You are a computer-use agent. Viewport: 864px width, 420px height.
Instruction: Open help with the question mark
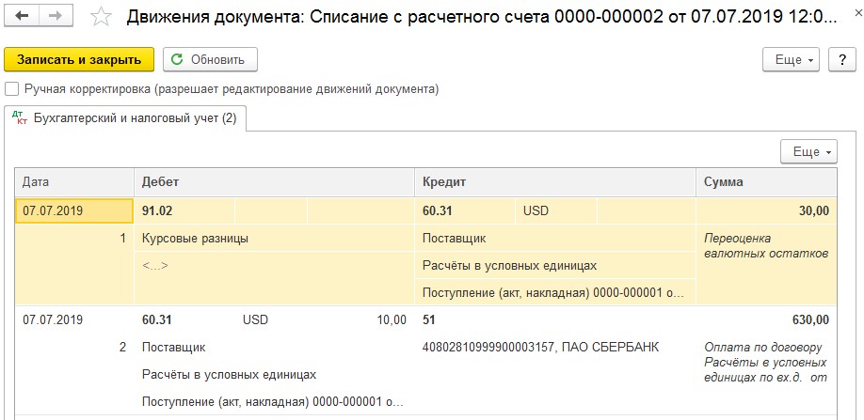(842, 59)
